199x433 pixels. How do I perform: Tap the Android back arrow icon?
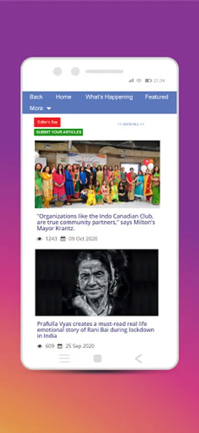click(139, 358)
